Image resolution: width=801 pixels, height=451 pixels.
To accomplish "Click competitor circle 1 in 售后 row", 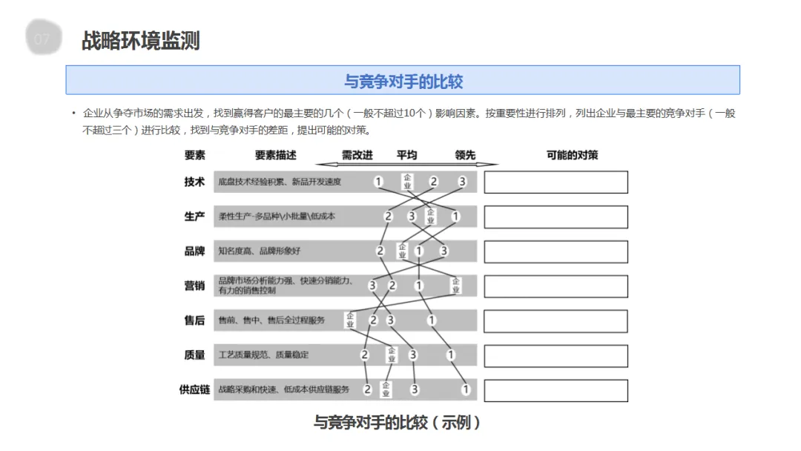I will (x=432, y=320).
